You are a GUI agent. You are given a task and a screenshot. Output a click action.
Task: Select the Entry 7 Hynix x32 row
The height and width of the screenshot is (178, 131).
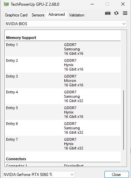point(63,144)
